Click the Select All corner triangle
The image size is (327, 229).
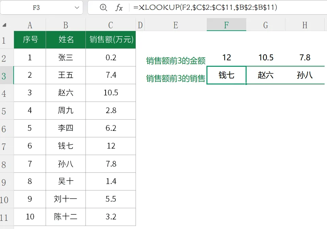(x=4, y=25)
